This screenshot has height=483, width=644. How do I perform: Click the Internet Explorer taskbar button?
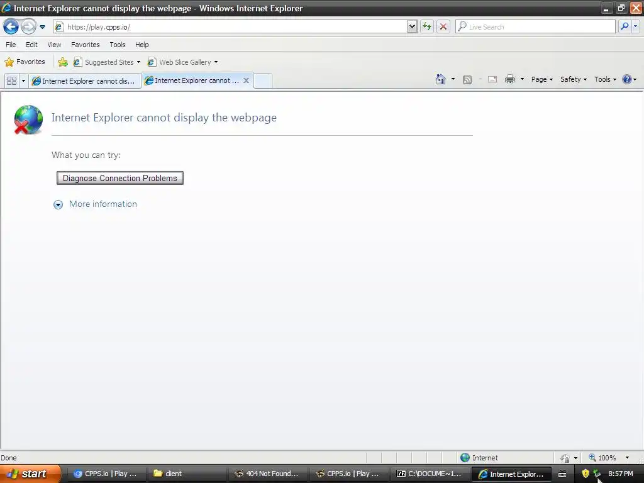[511, 474]
